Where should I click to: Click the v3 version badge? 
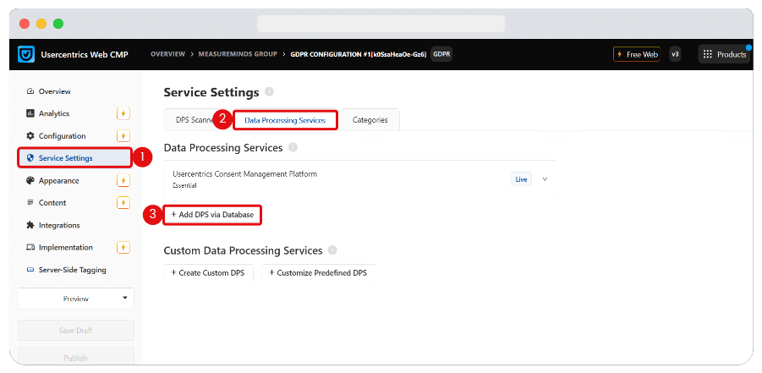tap(675, 54)
